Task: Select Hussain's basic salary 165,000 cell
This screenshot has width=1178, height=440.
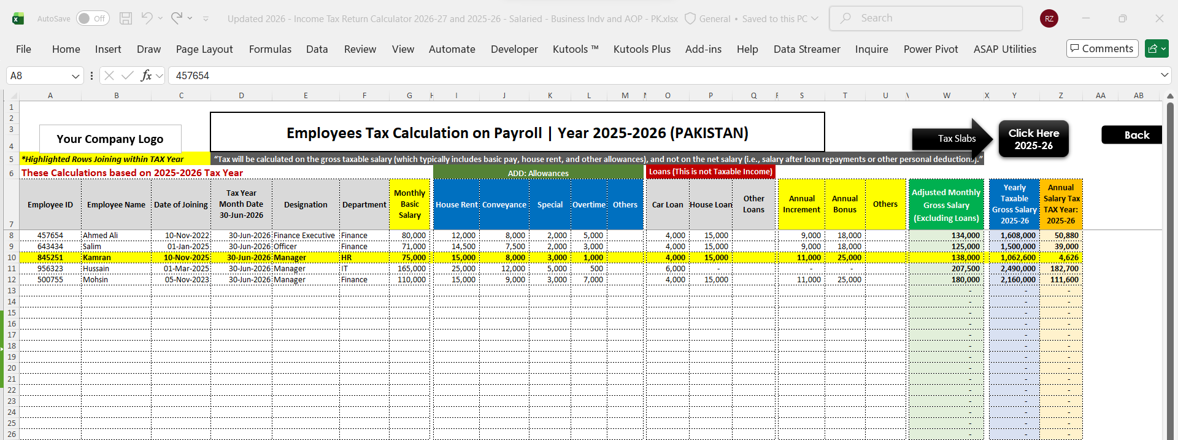Action: click(x=410, y=269)
